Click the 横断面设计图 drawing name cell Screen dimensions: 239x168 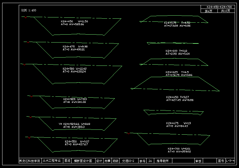tap(83, 161)
